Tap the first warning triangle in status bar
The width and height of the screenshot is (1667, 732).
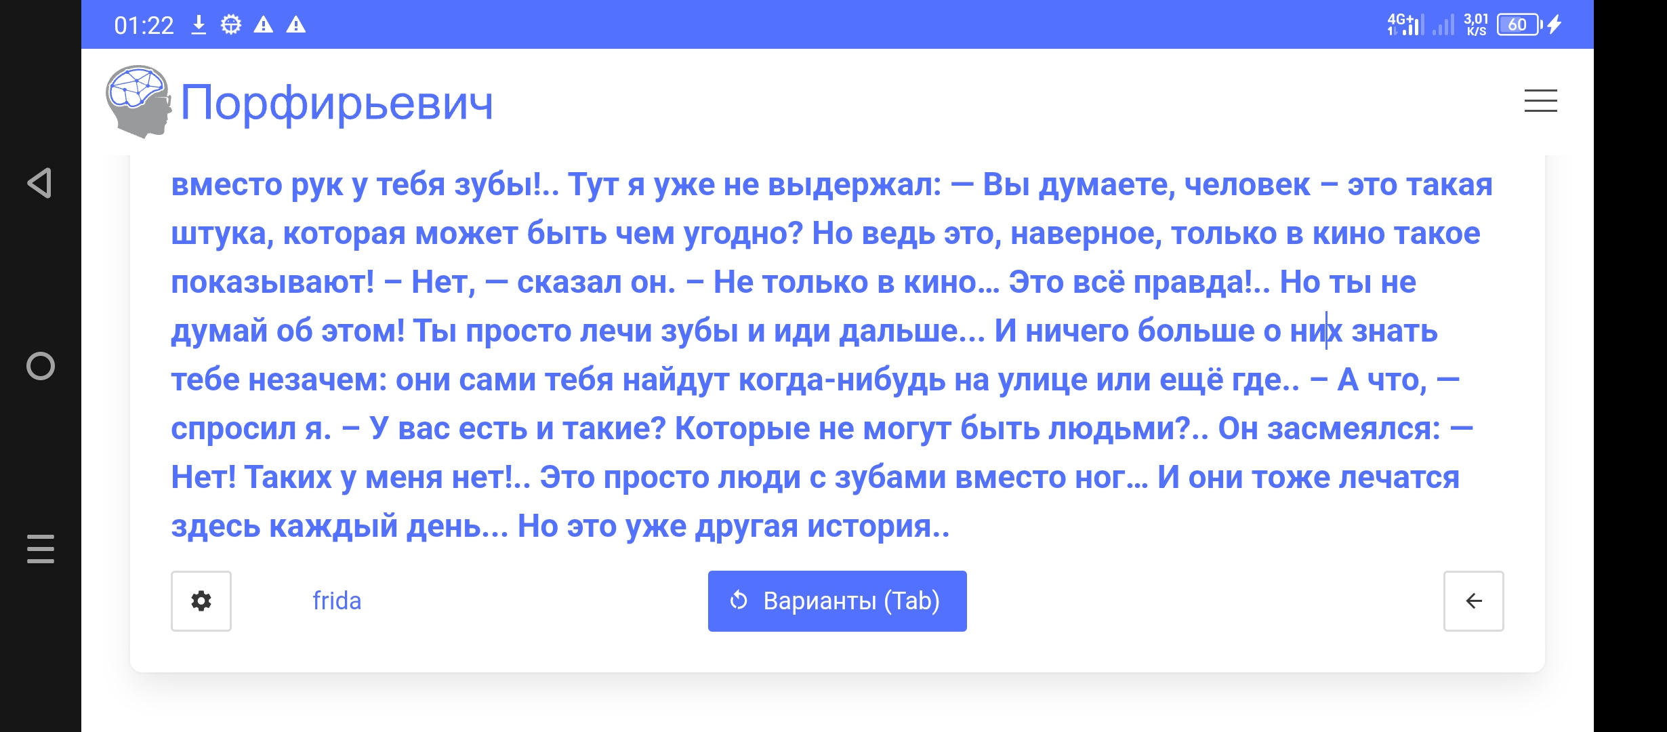(x=263, y=25)
